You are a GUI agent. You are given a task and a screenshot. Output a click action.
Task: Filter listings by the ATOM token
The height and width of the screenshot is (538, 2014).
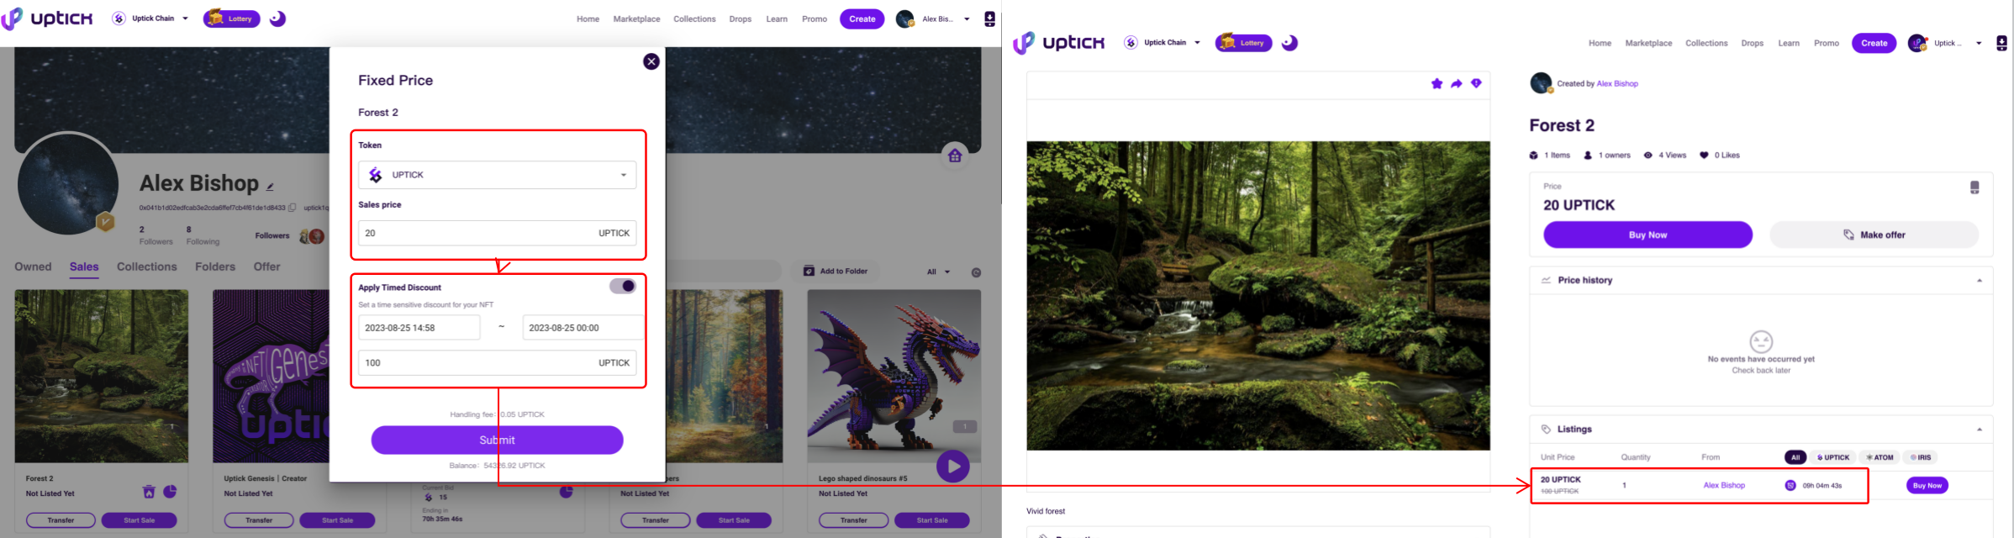[1880, 457]
